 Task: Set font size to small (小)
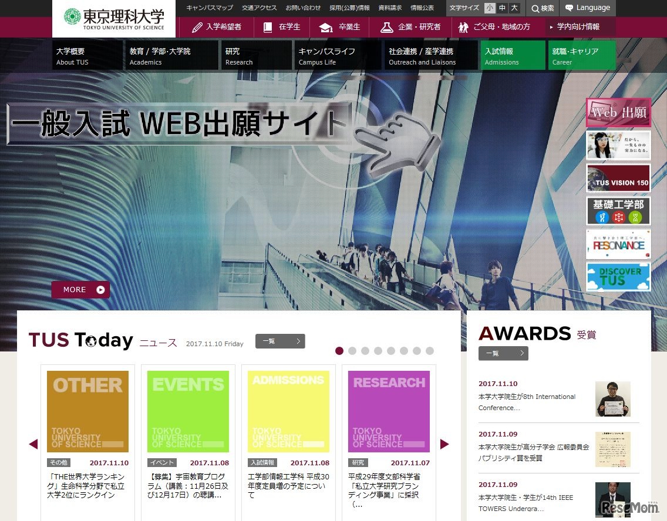click(x=490, y=8)
